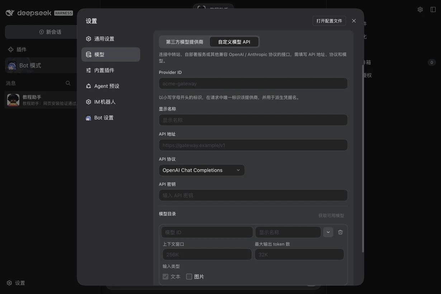Click 获取可用模型 button
Screen dimensions: 441x294
tap(331, 215)
